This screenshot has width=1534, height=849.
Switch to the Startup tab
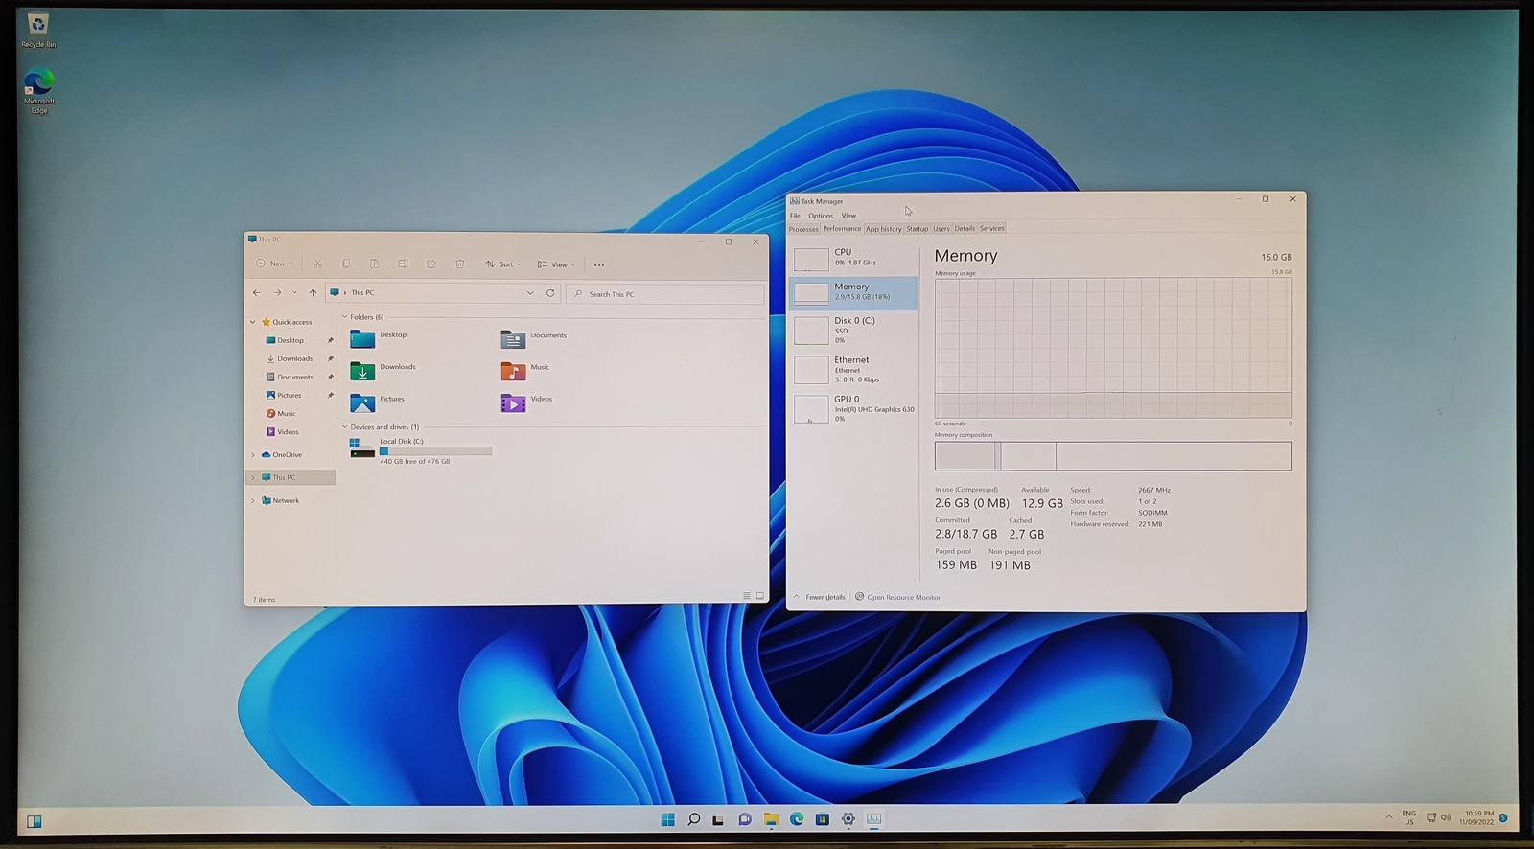coord(918,229)
